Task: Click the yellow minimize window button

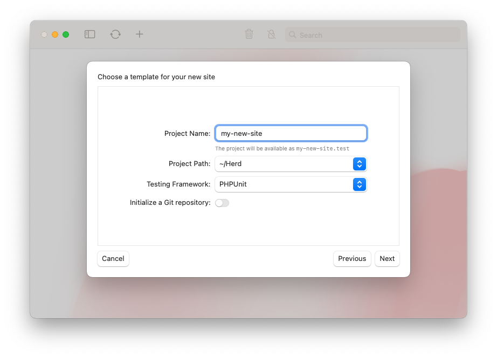Action: click(55, 35)
